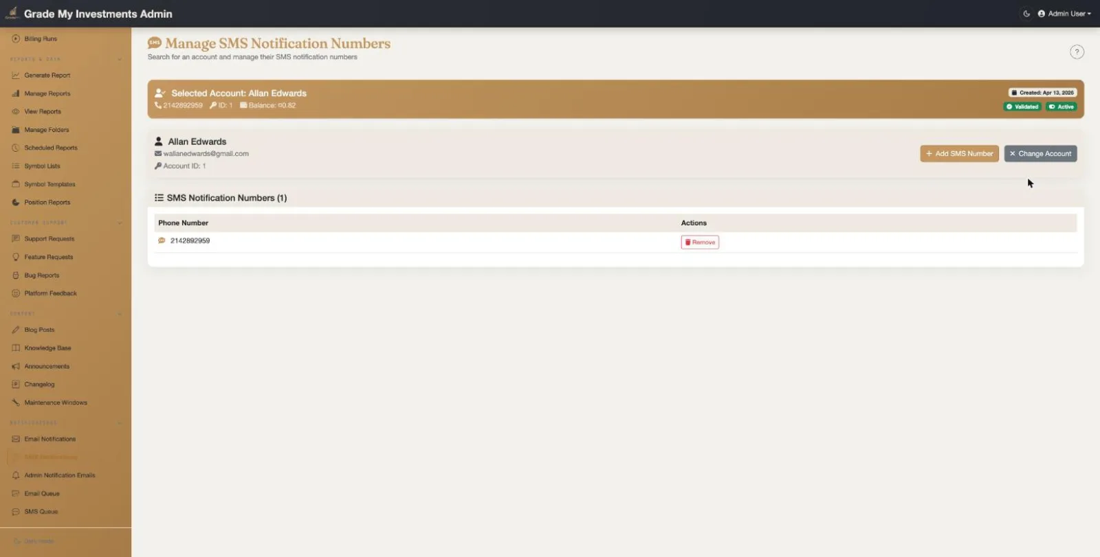Viewport: 1100px width, 557px height.
Task: Click the Position Reports pie chart icon
Action: point(16,203)
